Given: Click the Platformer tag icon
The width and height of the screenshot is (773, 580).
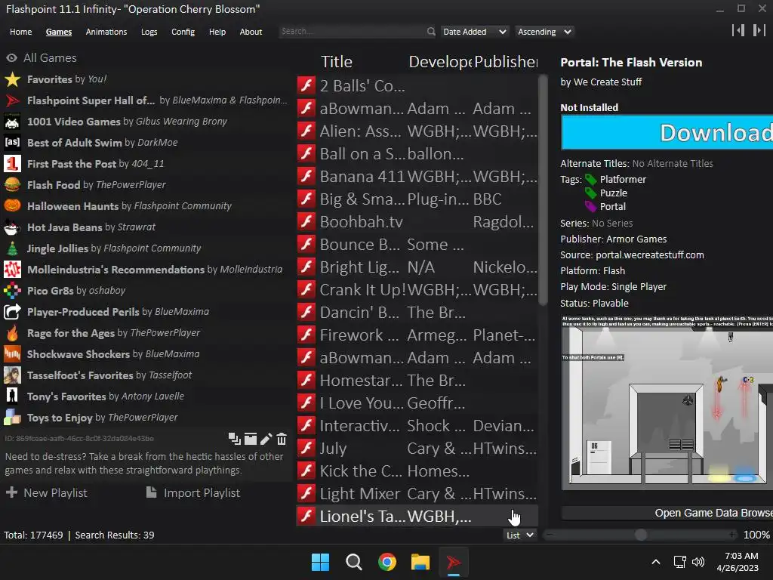Looking at the screenshot, I should click(590, 179).
